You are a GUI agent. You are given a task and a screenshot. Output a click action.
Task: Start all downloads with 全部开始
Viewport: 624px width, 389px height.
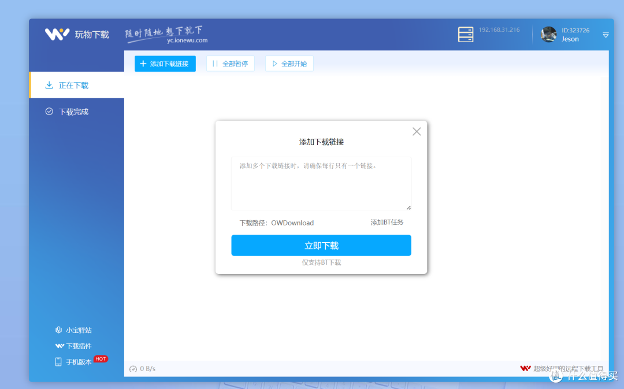click(289, 64)
